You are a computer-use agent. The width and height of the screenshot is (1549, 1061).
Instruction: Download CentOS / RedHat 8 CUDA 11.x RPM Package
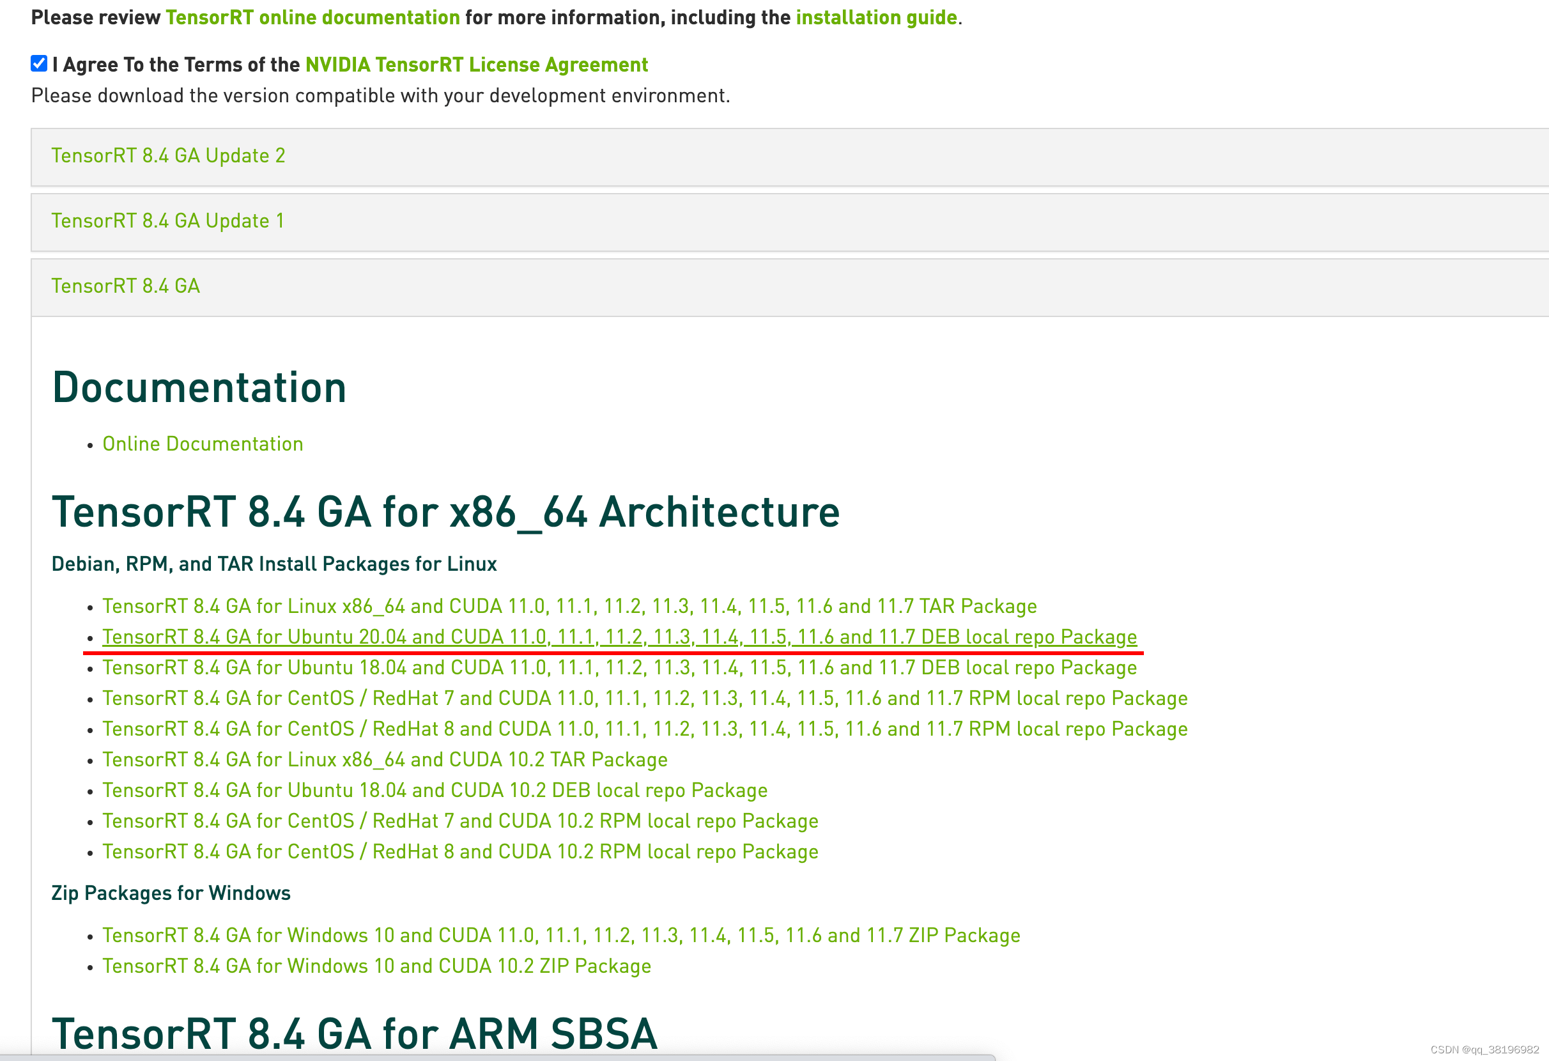[x=645, y=729]
